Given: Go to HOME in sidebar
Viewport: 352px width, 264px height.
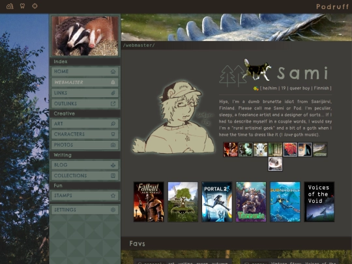Looking at the screenshot, I should (85, 72).
